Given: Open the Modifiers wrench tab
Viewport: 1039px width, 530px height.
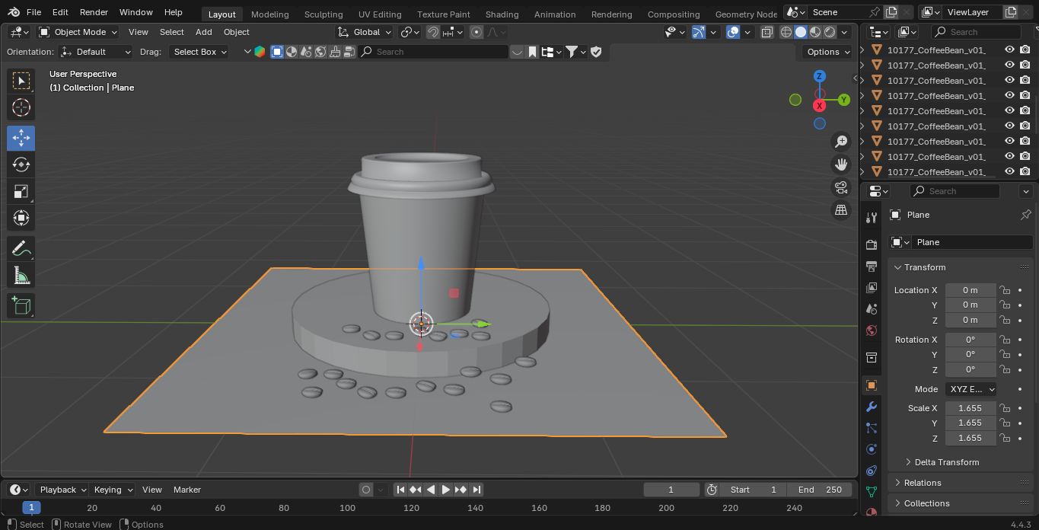Looking at the screenshot, I should [x=872, y=407].
